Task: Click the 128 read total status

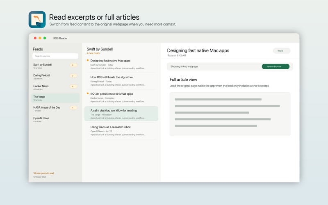Action: tap(39, 177)
